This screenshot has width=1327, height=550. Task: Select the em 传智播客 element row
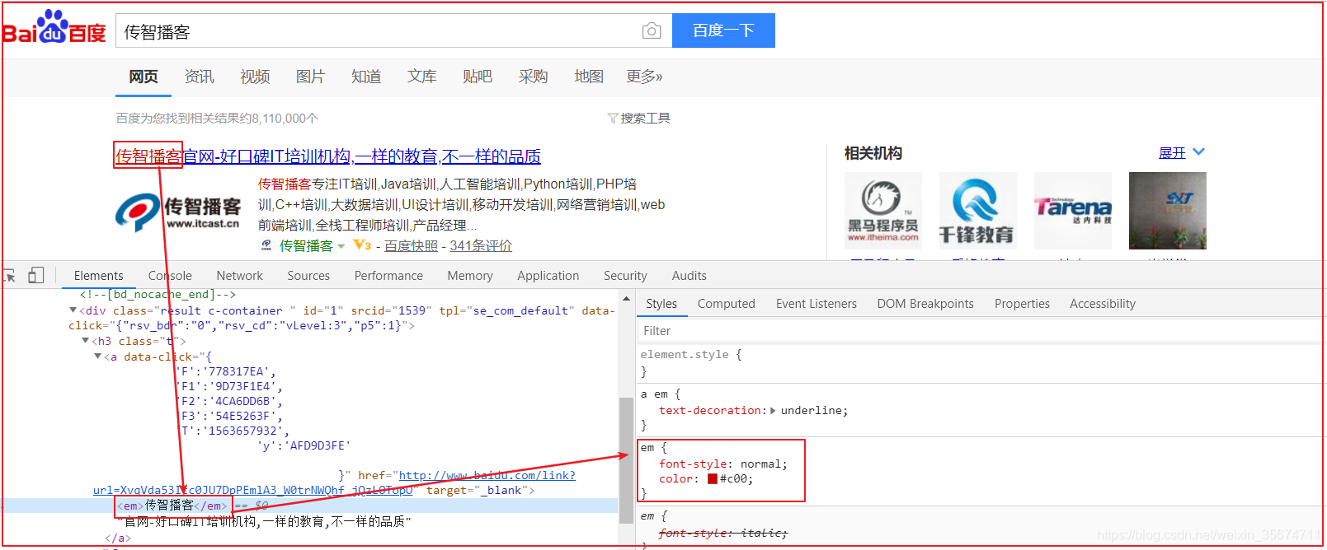309,506
